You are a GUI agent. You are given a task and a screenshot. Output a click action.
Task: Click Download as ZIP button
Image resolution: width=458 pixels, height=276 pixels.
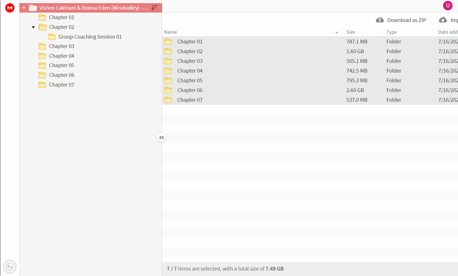click(x=401, y=20)
